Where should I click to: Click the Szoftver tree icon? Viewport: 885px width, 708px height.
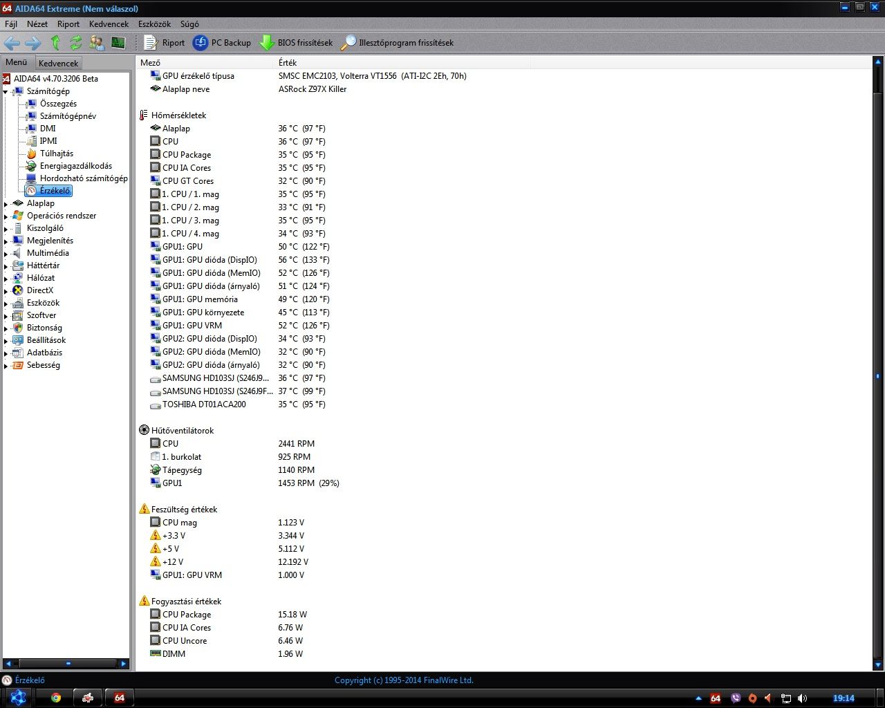coord(18,315)
